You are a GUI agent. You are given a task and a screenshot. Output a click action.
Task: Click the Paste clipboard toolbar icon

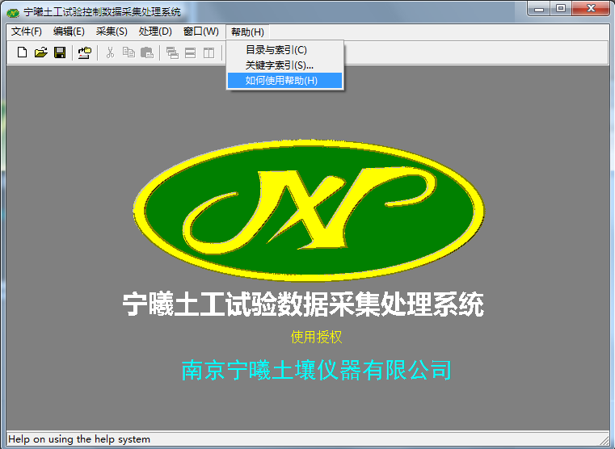click(x=147, y=52)
